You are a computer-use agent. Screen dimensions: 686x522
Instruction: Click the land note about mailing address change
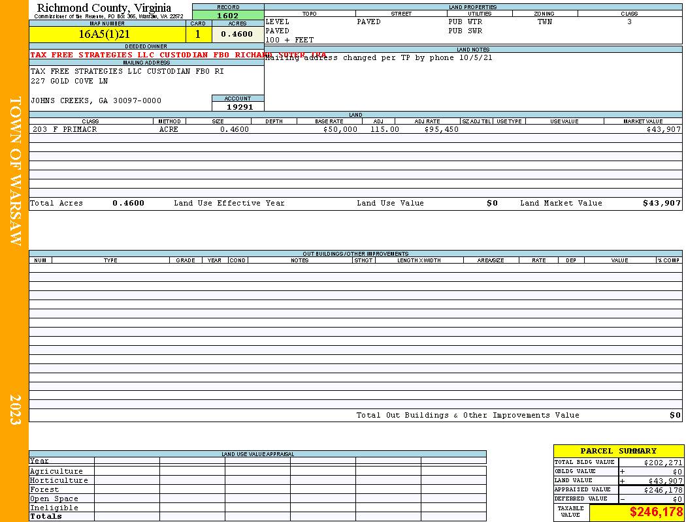[x=379, y=57]
